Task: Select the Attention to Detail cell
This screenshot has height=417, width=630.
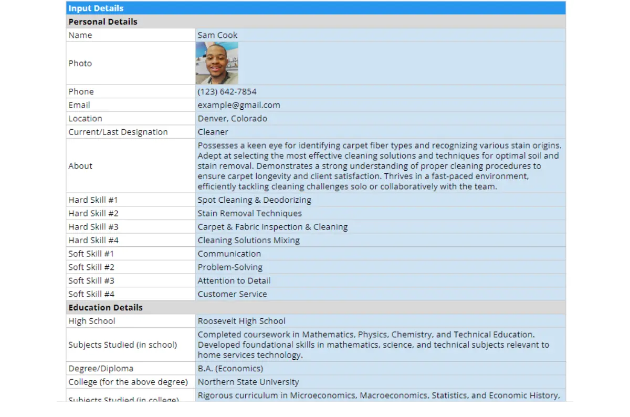Action: coord(380,280)
